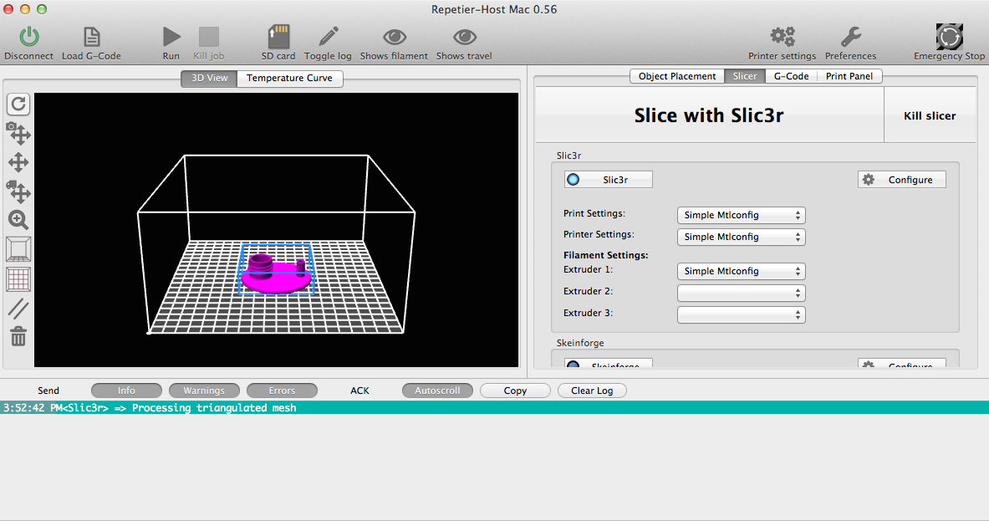
Task: Click the Toggle log pencil icon
Action: [x=328, y=37]
